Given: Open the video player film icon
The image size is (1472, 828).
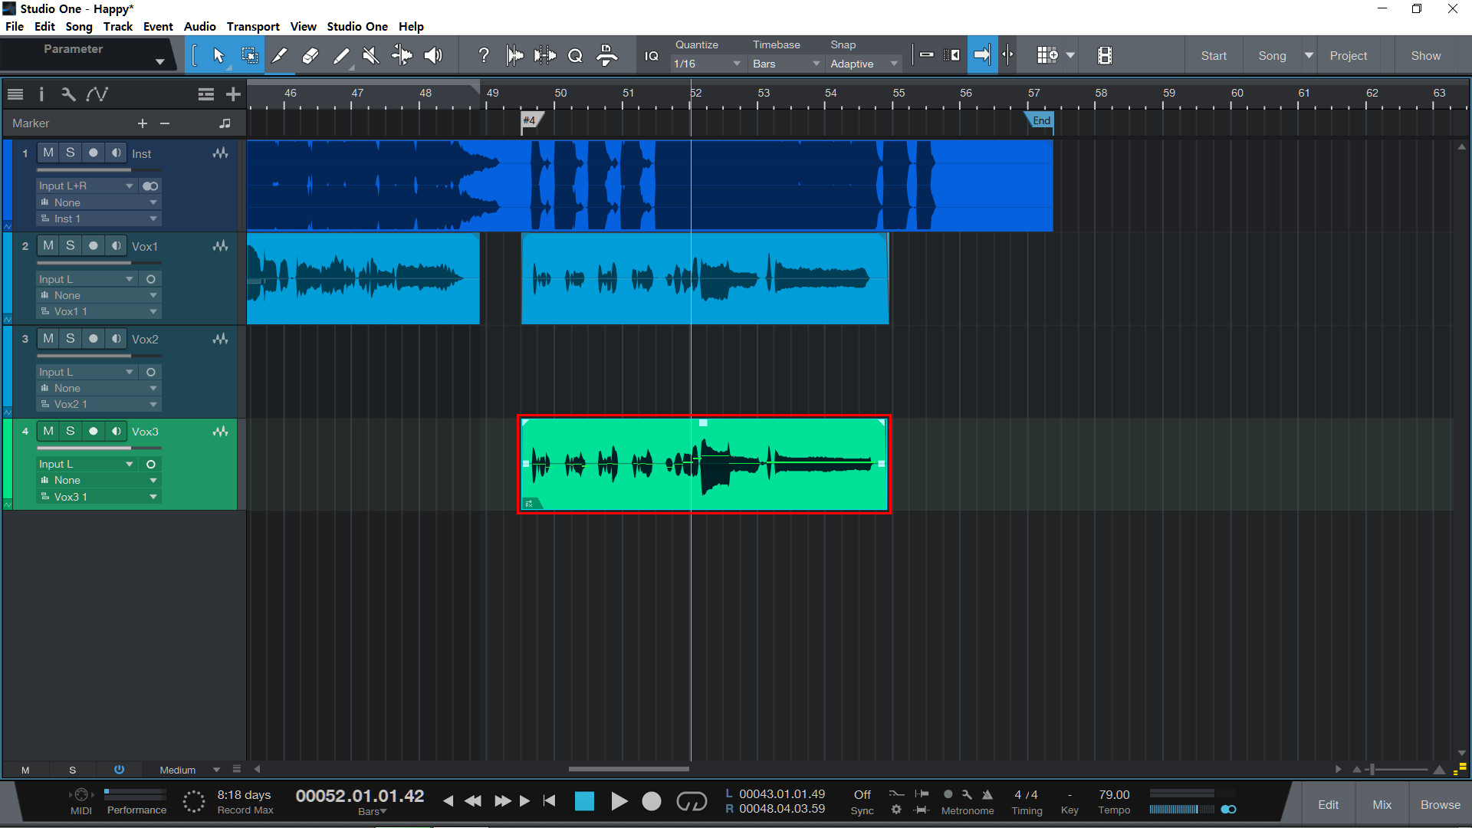Looking at the screenshot, I should tap(1105, 55).
